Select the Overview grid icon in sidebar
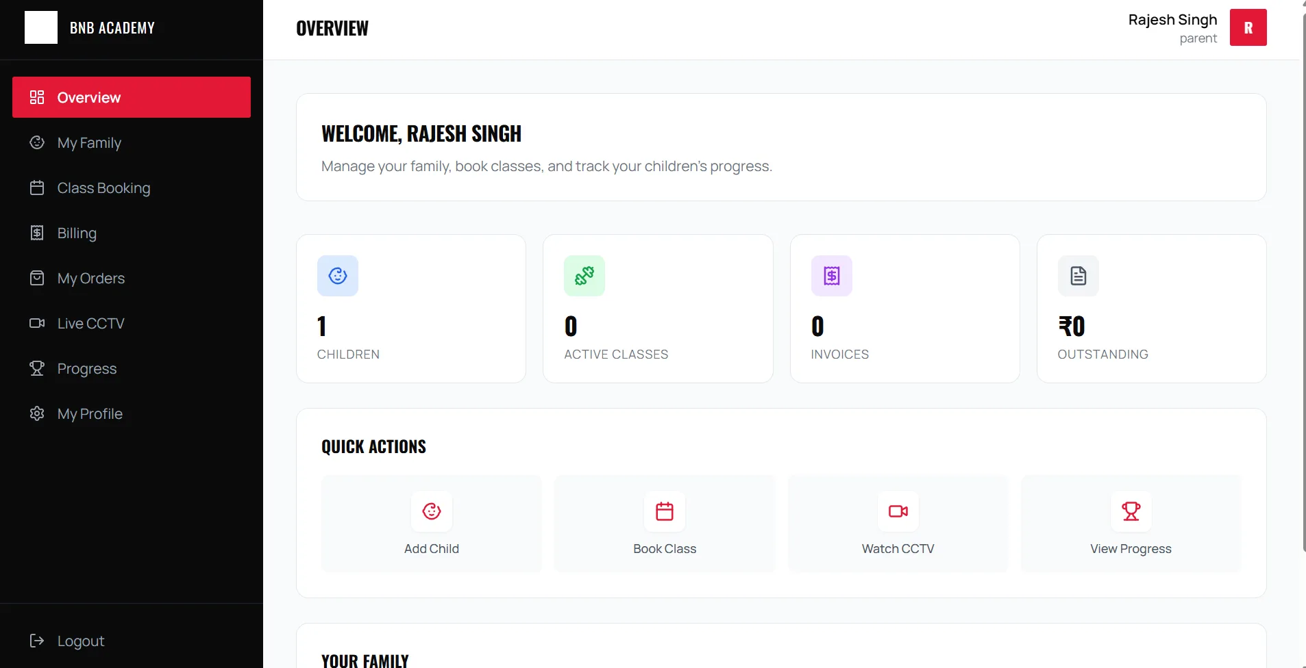1306x668 pixels. [37, 97]
